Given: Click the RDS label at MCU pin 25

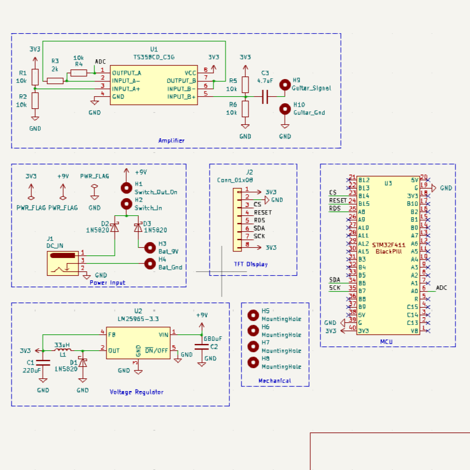Looking at the screenshot, I should (335, 208).
